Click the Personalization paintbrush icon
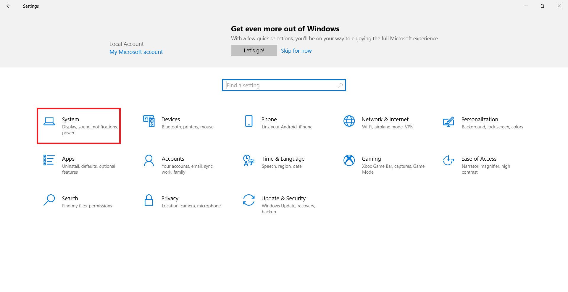 point(448,122)
